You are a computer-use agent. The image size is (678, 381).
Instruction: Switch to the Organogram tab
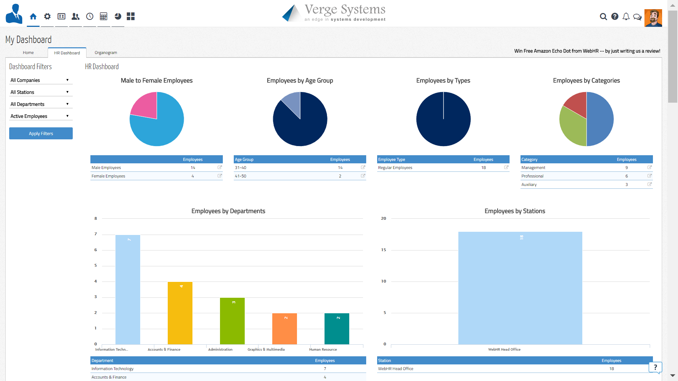(x=106, y=53)
